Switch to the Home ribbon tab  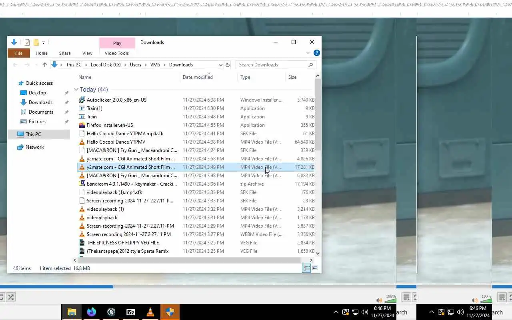click(x=42, y=53)
